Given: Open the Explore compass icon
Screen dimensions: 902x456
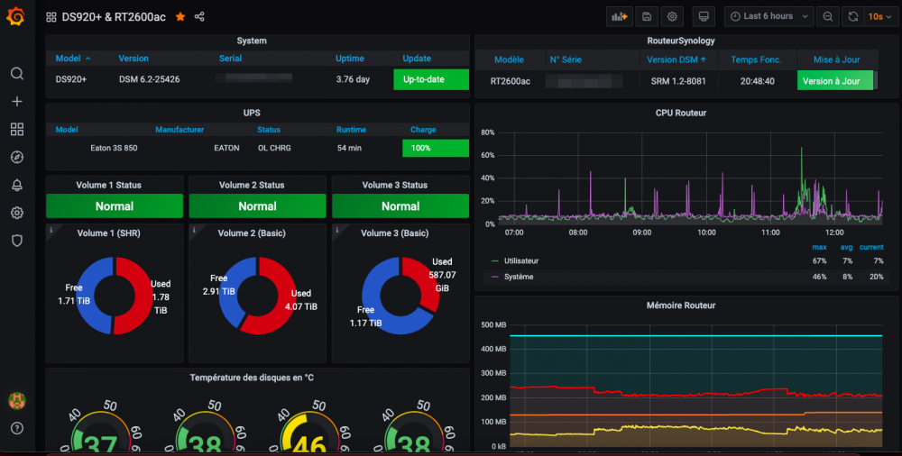Looking at the screenshot, I should tap(16, 157).
